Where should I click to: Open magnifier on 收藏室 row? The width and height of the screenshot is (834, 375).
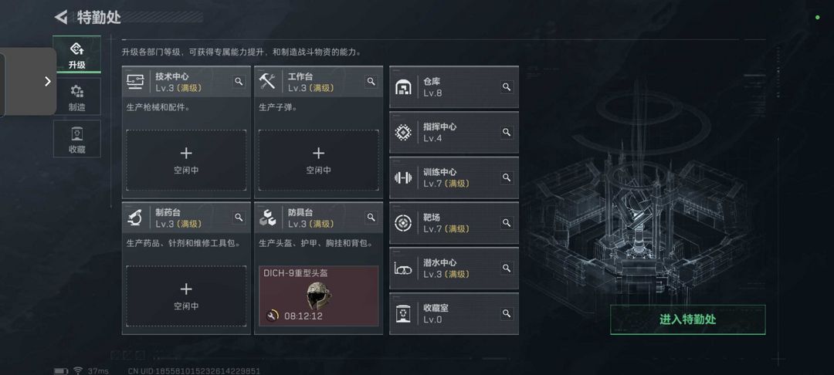click(507, 313)
